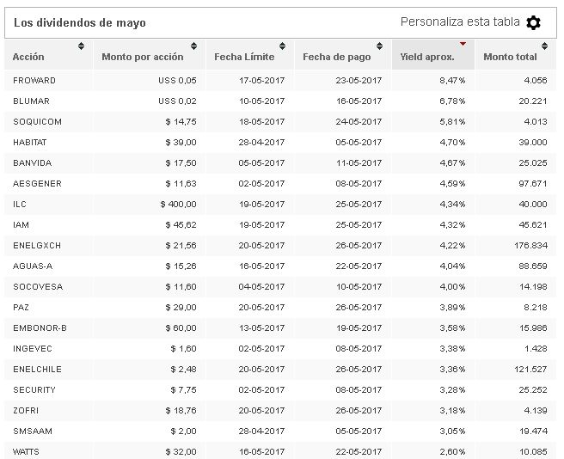Click the ENELGXCH stock name

tap(37, 246)
